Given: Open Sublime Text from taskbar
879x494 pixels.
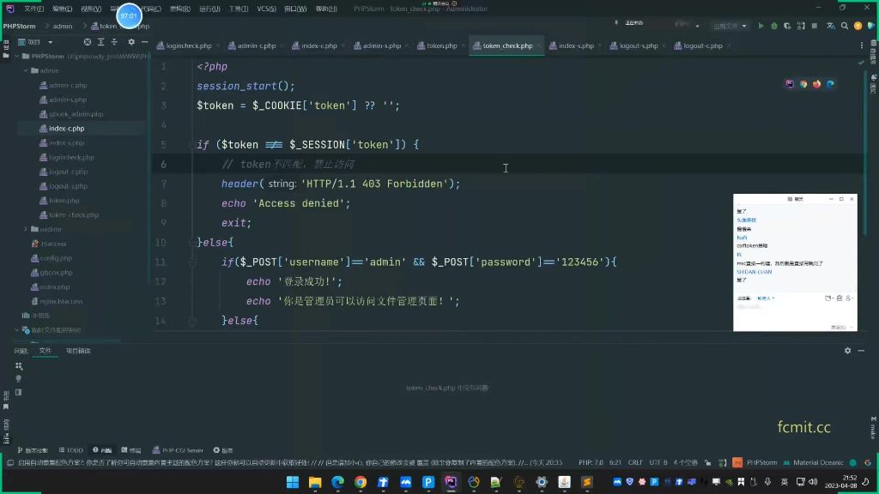Looking at the screenshot, I should (587, 482).
